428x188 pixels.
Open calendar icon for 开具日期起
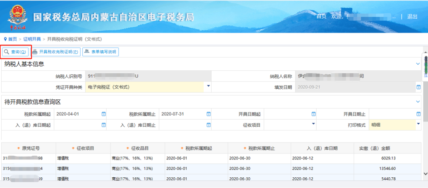tap(313, 114)
